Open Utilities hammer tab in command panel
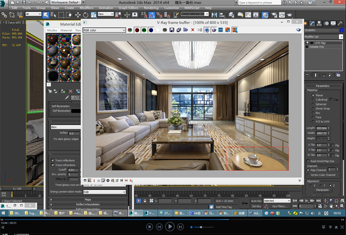Image resolution: width=346 pixels, height=235 pixels. 340,23
